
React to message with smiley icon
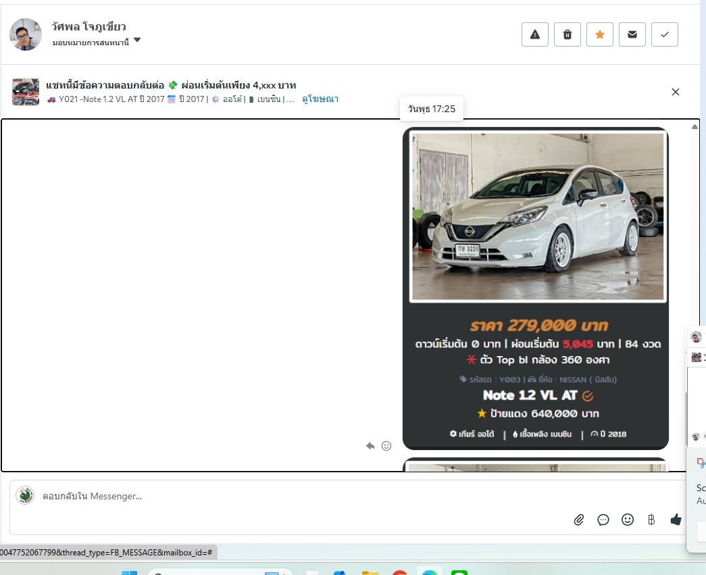[x=386, y=446]
